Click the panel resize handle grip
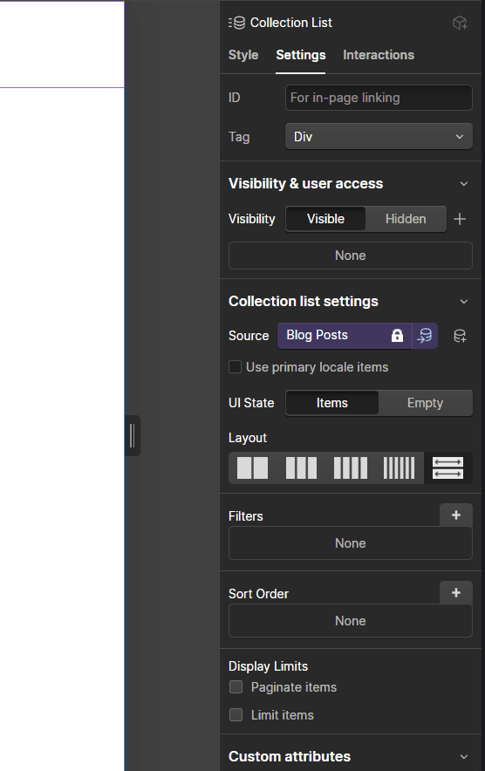Image resolution: width=485 pixels, height=771 pixels. click(133, 436)
